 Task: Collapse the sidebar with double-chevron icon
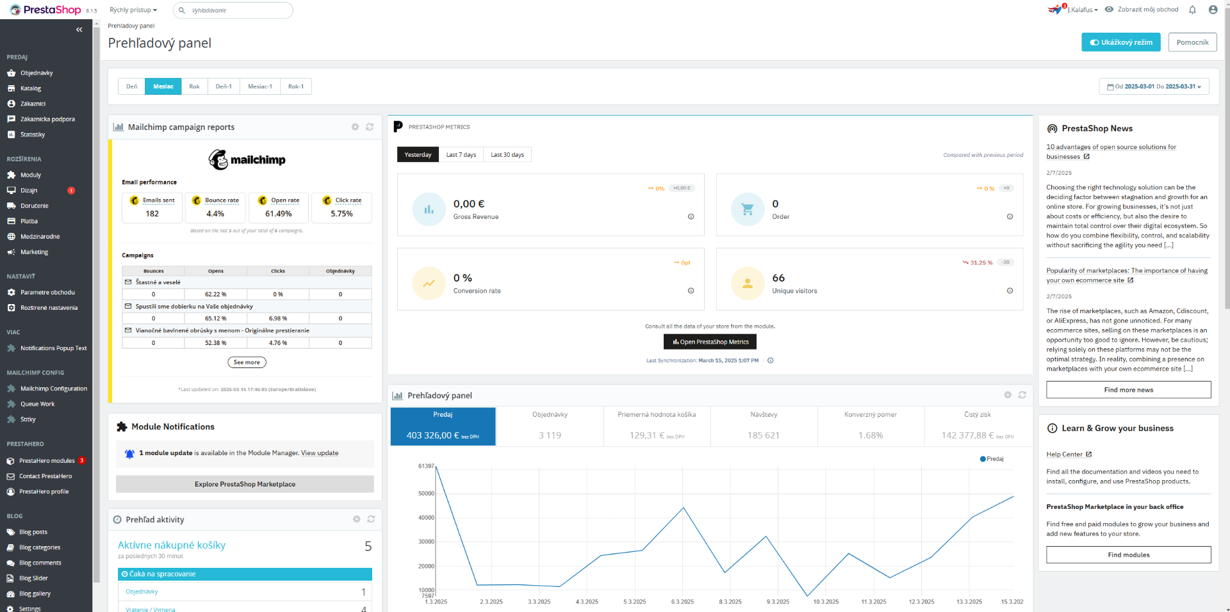(79, 29)
